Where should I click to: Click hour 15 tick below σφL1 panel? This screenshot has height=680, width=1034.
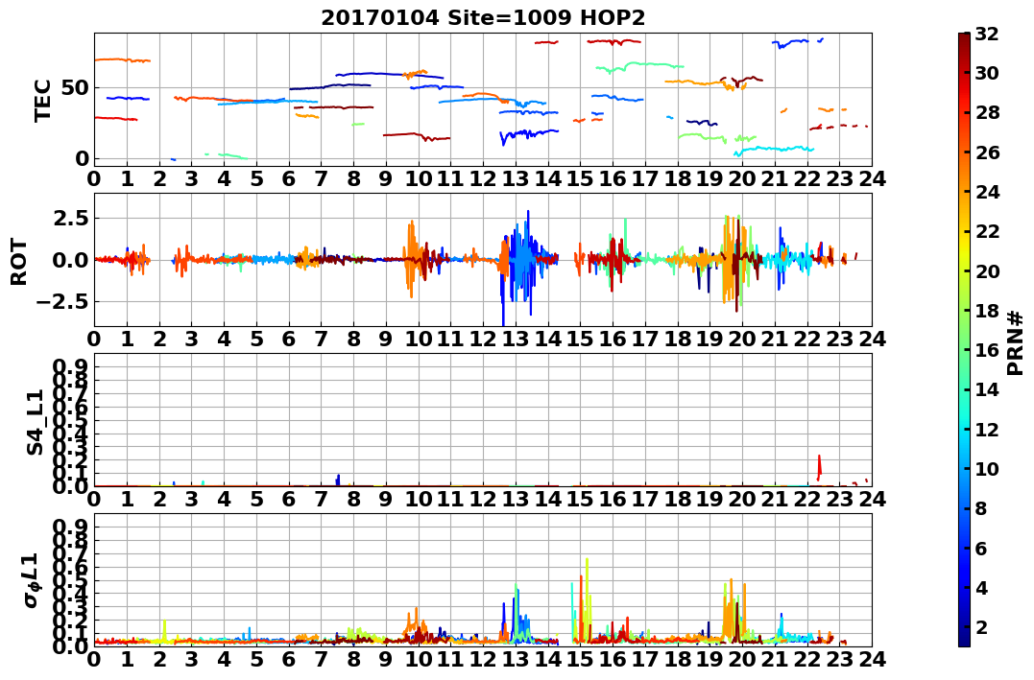(580, 659)
